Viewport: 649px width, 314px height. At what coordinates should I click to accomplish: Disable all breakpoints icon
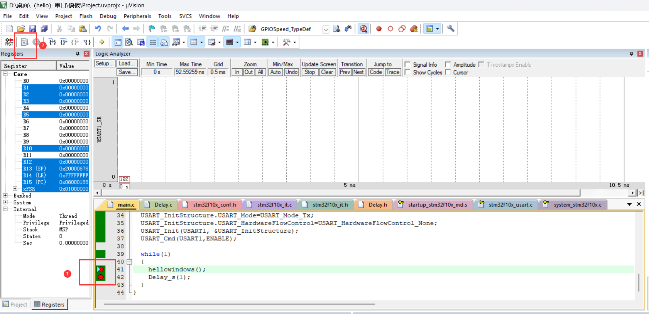click(402, 29)
